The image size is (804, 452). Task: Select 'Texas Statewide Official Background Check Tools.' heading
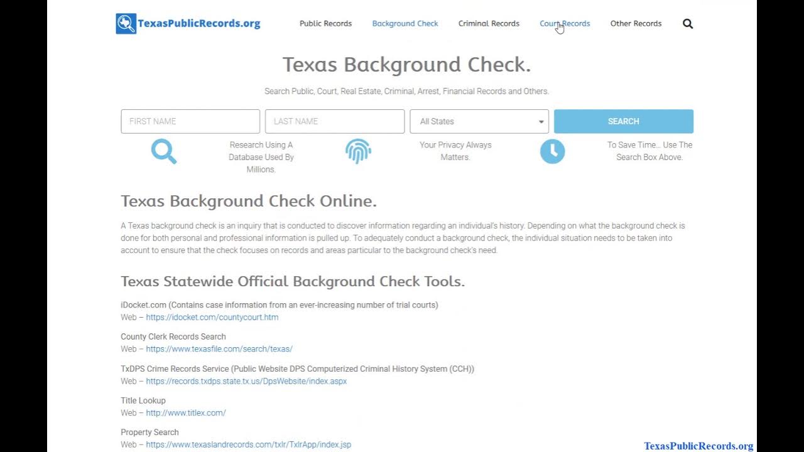click(x=293, y=281)
